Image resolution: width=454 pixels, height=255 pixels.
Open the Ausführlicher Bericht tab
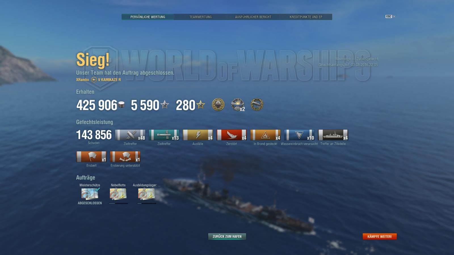(x=253, y=17)
